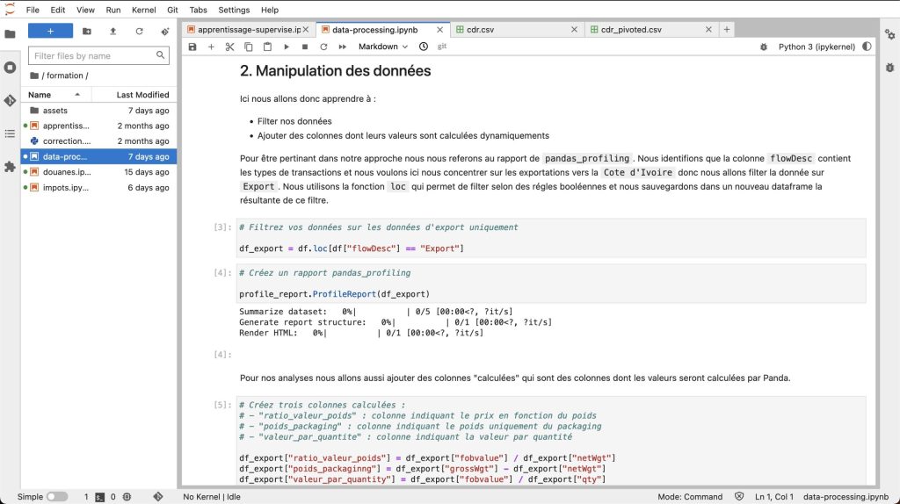Restart kernel and run all cells

[343, 47]
